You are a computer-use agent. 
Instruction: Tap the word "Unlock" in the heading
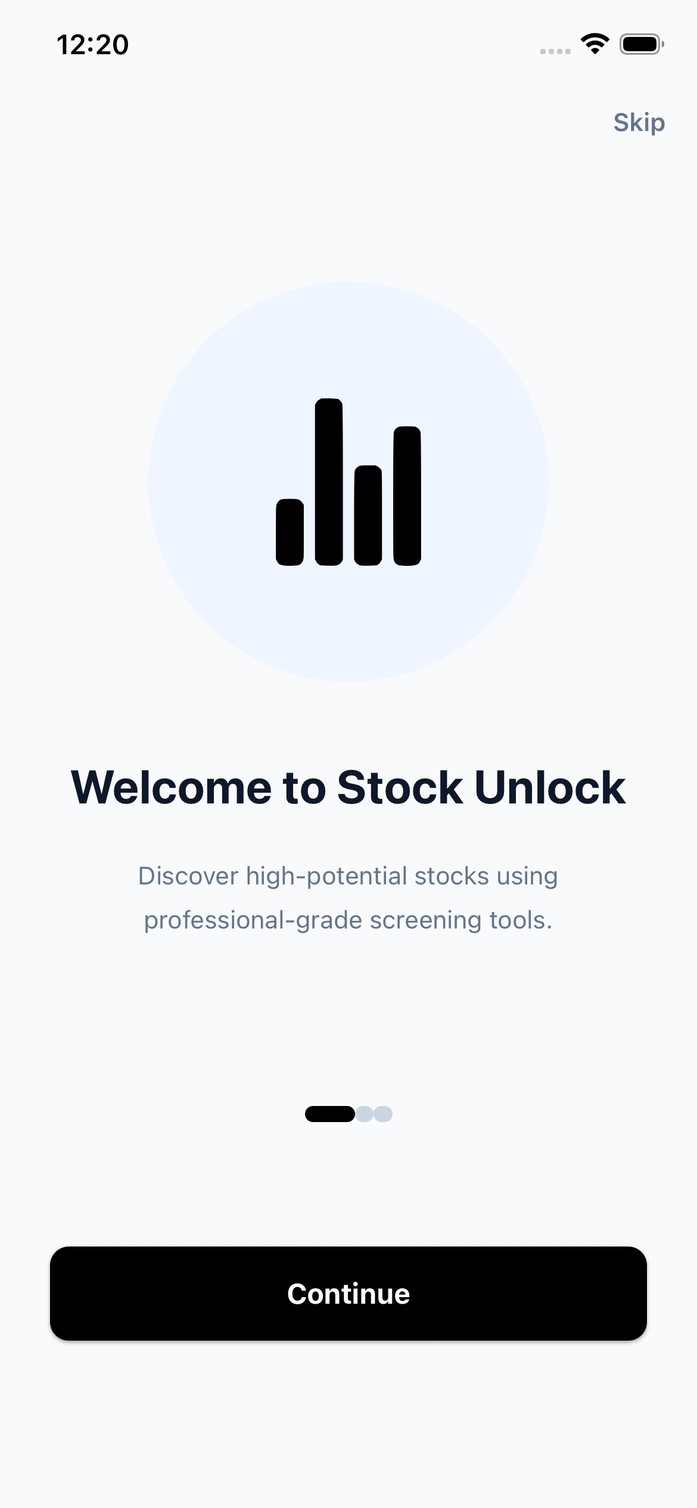(550, 787)
